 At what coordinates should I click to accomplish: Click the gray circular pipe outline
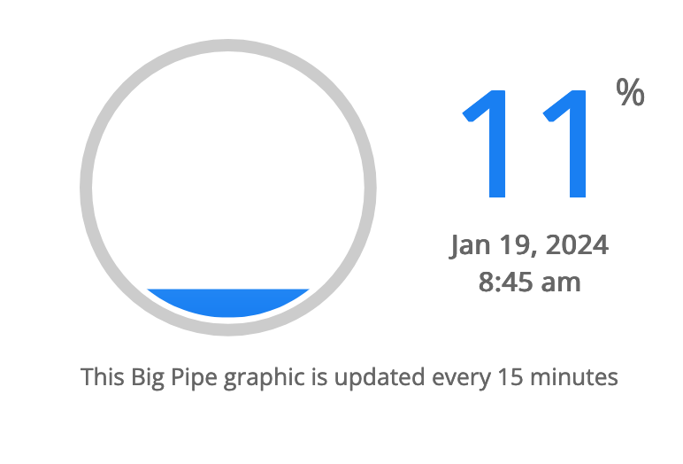tap(87, 187)
